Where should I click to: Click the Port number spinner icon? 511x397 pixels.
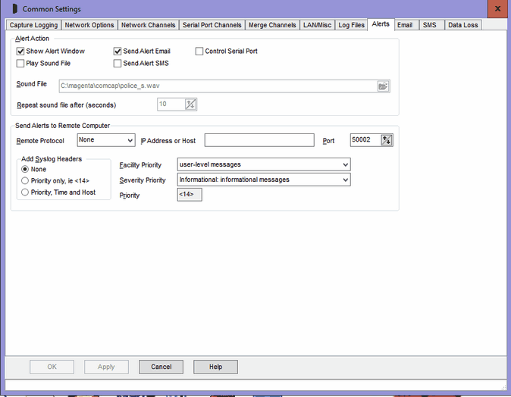387,139
